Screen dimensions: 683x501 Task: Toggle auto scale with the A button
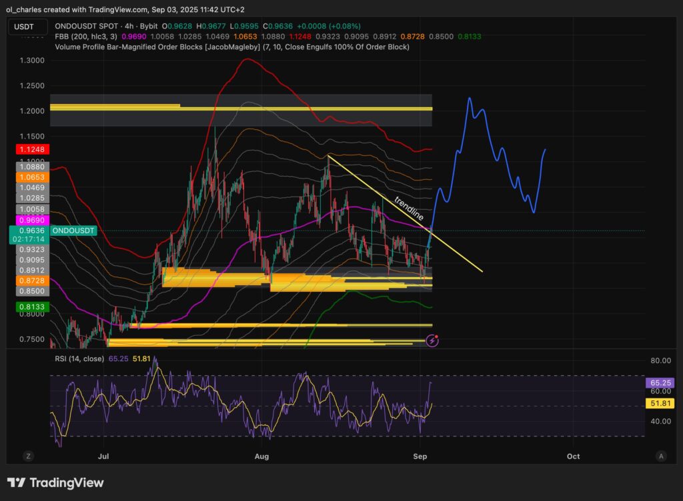pos(660,456)
